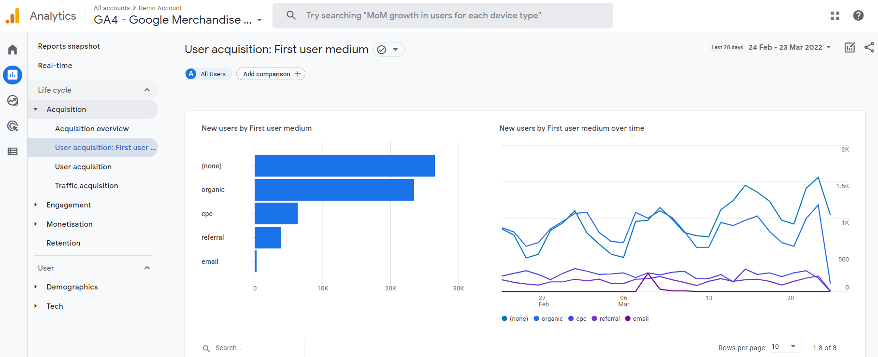This screenshot has height=357, width=878.
Task: Open Reports snapshot
Action: point(69,46)
